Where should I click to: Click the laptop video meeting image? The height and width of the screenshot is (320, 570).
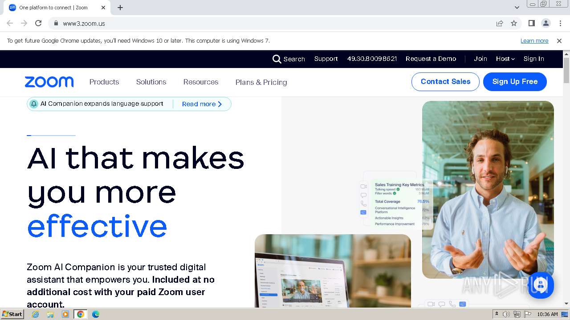333,271
